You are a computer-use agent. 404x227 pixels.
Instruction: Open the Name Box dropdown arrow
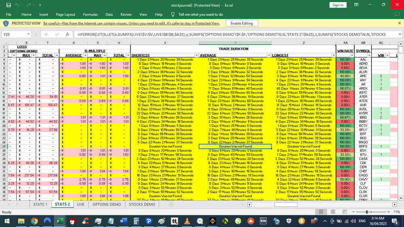[x=29, y=35]
